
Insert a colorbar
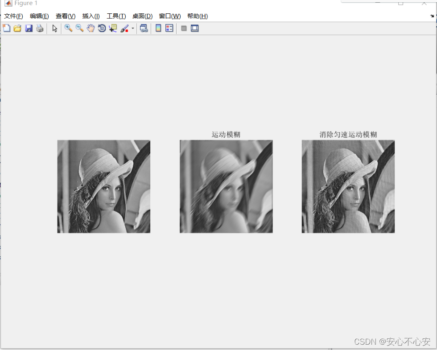(x=158, y=28)
